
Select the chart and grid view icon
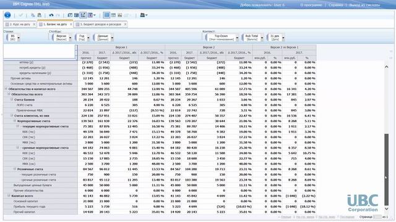pyautogui.click(x=113, y=15)
